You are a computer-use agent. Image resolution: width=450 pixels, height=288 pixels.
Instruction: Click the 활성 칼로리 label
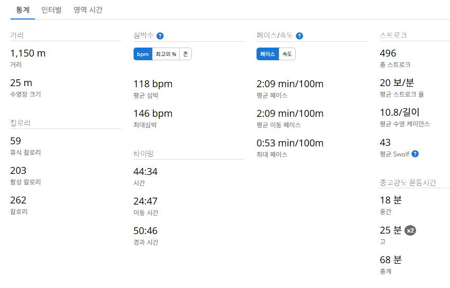(x=25, y=182)
